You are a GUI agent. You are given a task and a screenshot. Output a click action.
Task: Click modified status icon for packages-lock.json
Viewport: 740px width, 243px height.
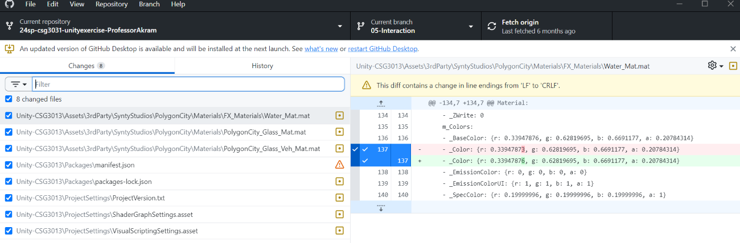[x=340, y=181]
